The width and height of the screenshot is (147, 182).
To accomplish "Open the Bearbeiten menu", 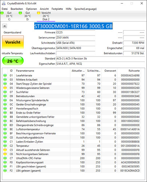I will point(17,9).
